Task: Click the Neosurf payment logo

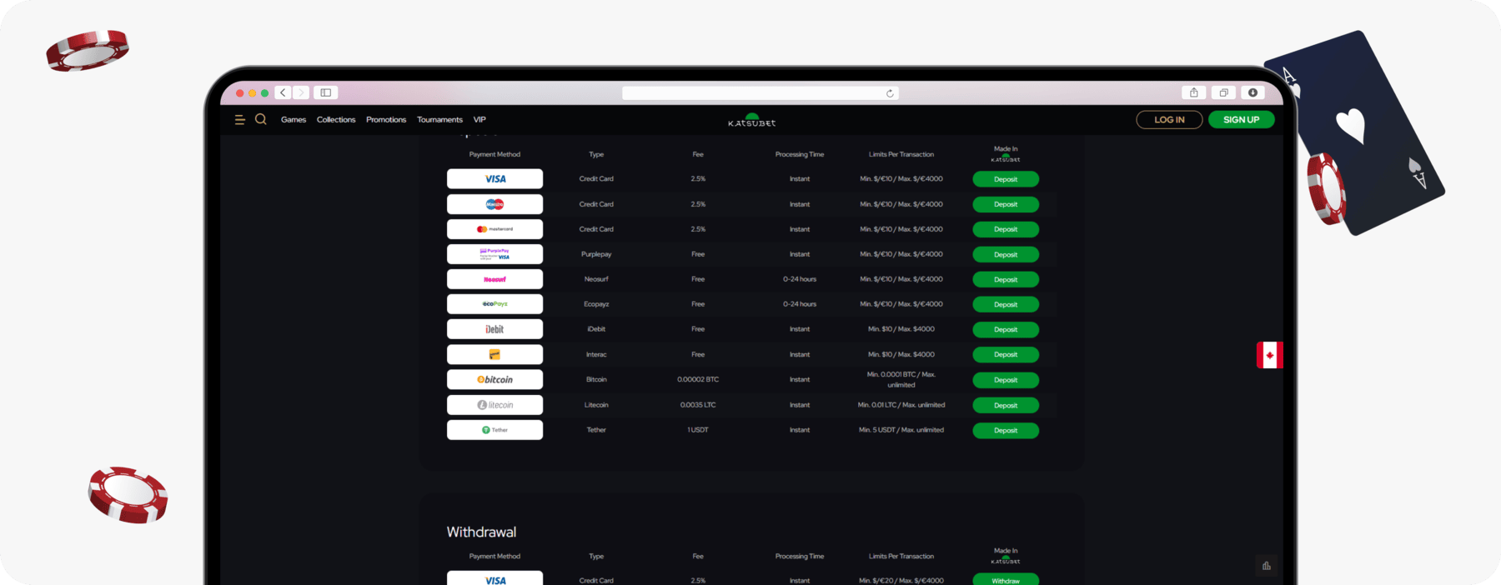Action: [494, 279]
